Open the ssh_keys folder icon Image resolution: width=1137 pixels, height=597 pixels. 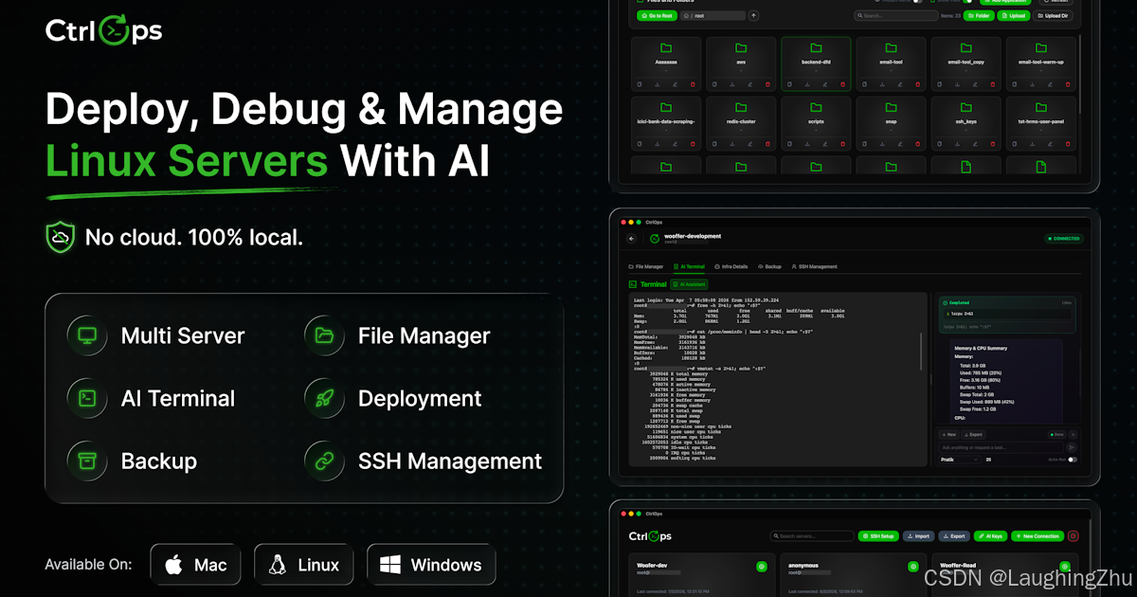966,107
